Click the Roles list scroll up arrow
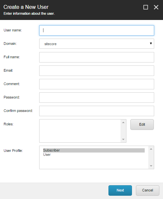Viewport: 163px width, 199px height. [123, 122]
